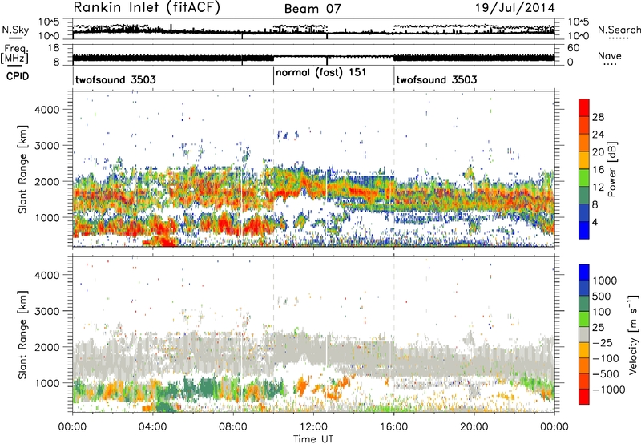Click the 'Power [dB]' colorbar label
The width and height of the screenshot is (641, 444).
pos(611,170)
